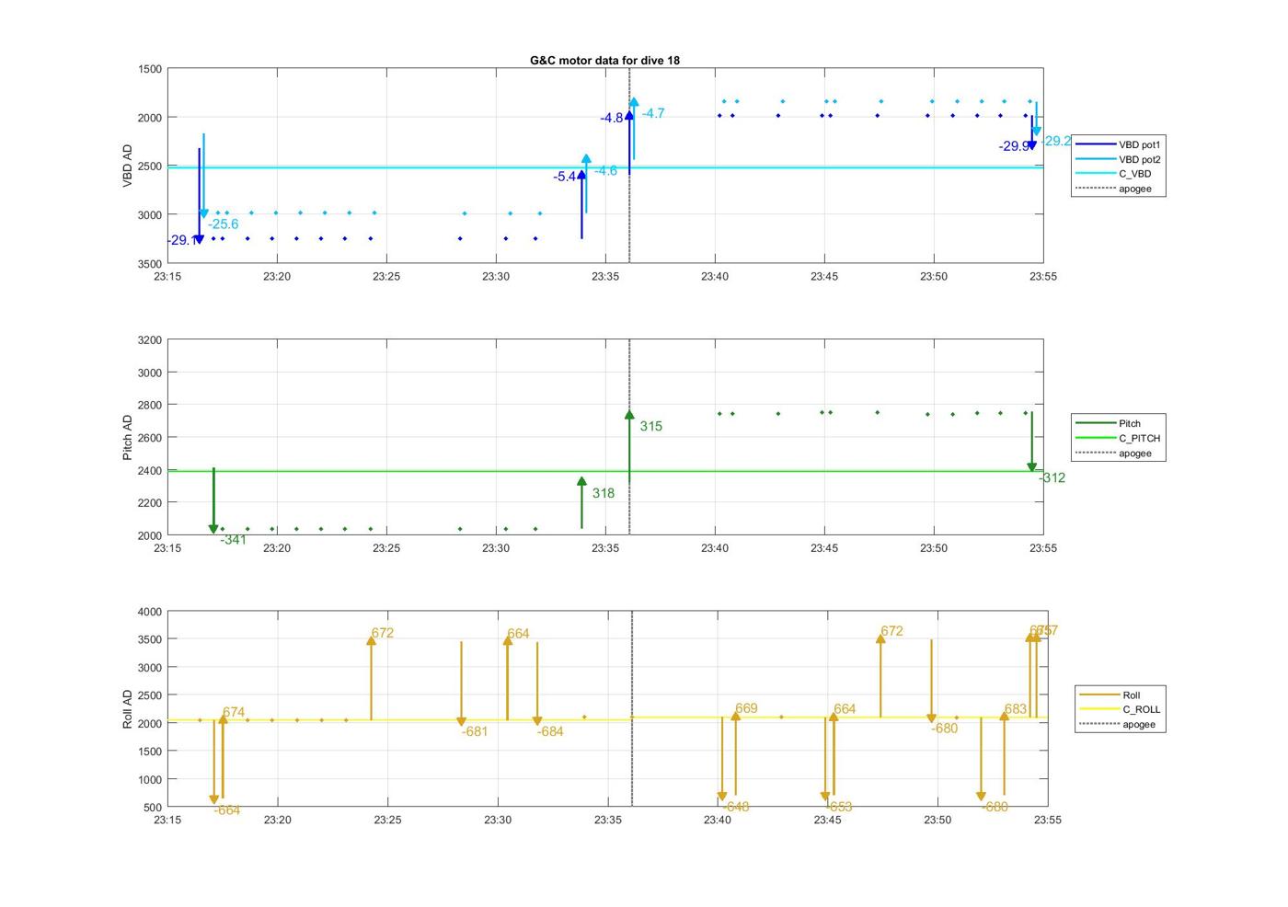Click the "-4.6" value label in VBD plot
This screenshot has width=1288, height=907.
coord(605,171)
